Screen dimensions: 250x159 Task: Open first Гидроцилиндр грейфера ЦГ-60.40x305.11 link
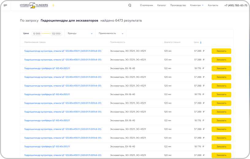47,68
